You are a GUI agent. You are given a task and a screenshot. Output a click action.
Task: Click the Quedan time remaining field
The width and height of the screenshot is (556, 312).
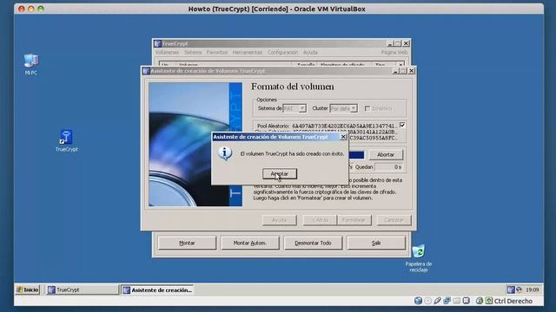[389, 166]
